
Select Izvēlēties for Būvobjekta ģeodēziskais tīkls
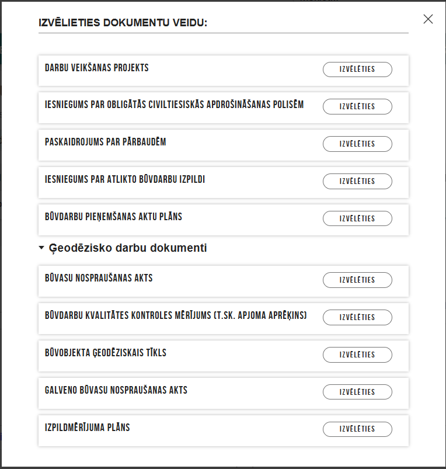(x=357, y=355)
